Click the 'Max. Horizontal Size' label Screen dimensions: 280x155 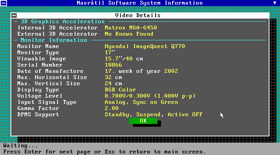point(52,77)
